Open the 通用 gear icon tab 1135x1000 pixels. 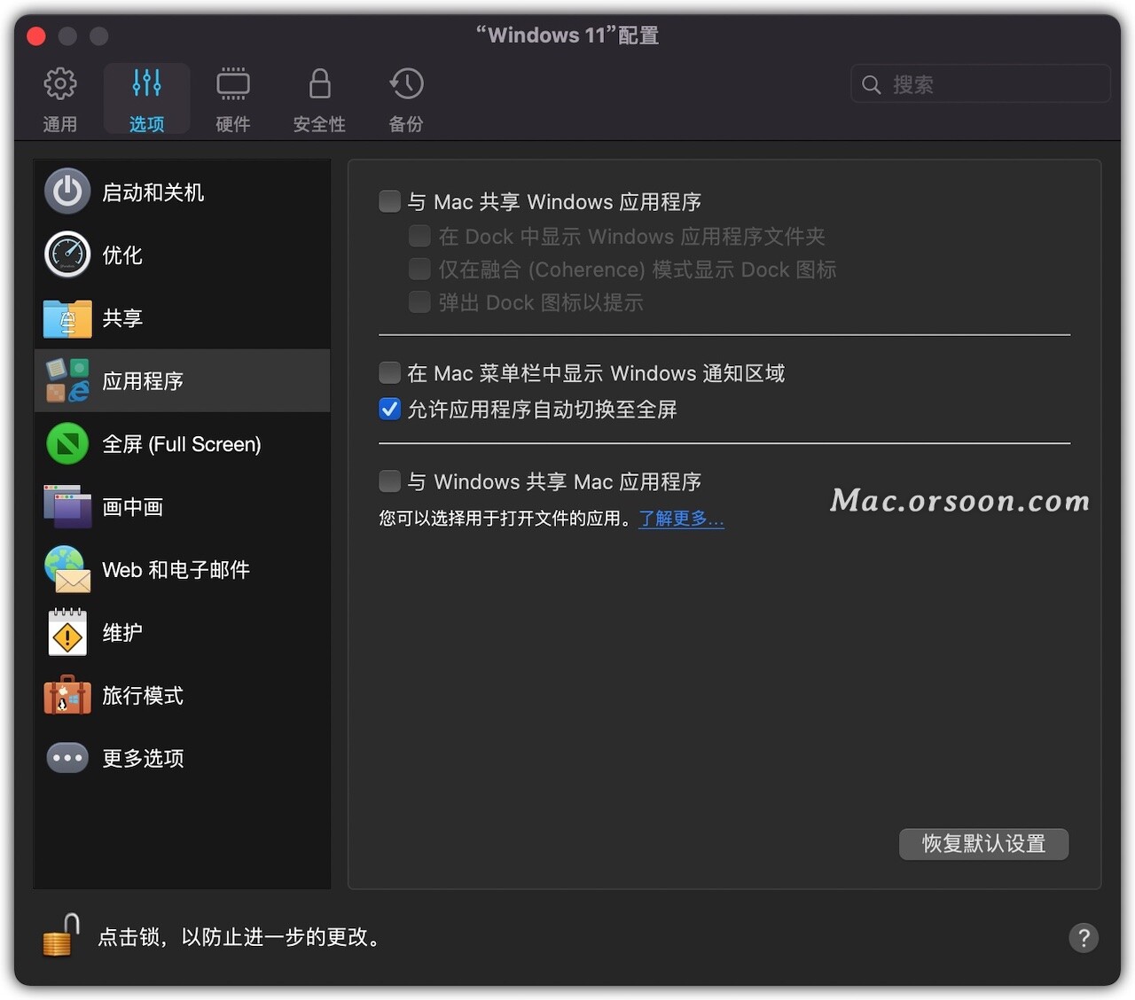point(60,84)
